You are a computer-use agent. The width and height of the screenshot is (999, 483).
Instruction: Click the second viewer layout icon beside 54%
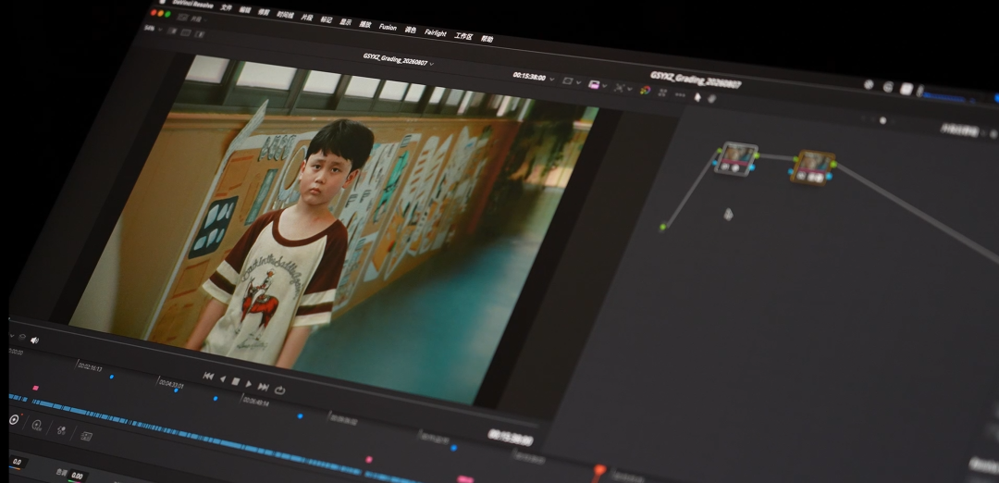185,33
